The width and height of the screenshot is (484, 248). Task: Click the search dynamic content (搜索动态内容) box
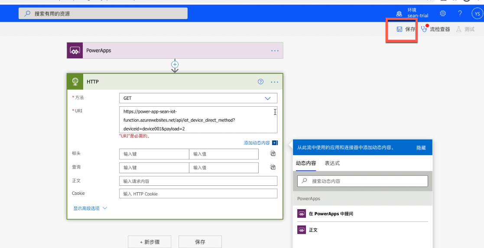[363, 181]
